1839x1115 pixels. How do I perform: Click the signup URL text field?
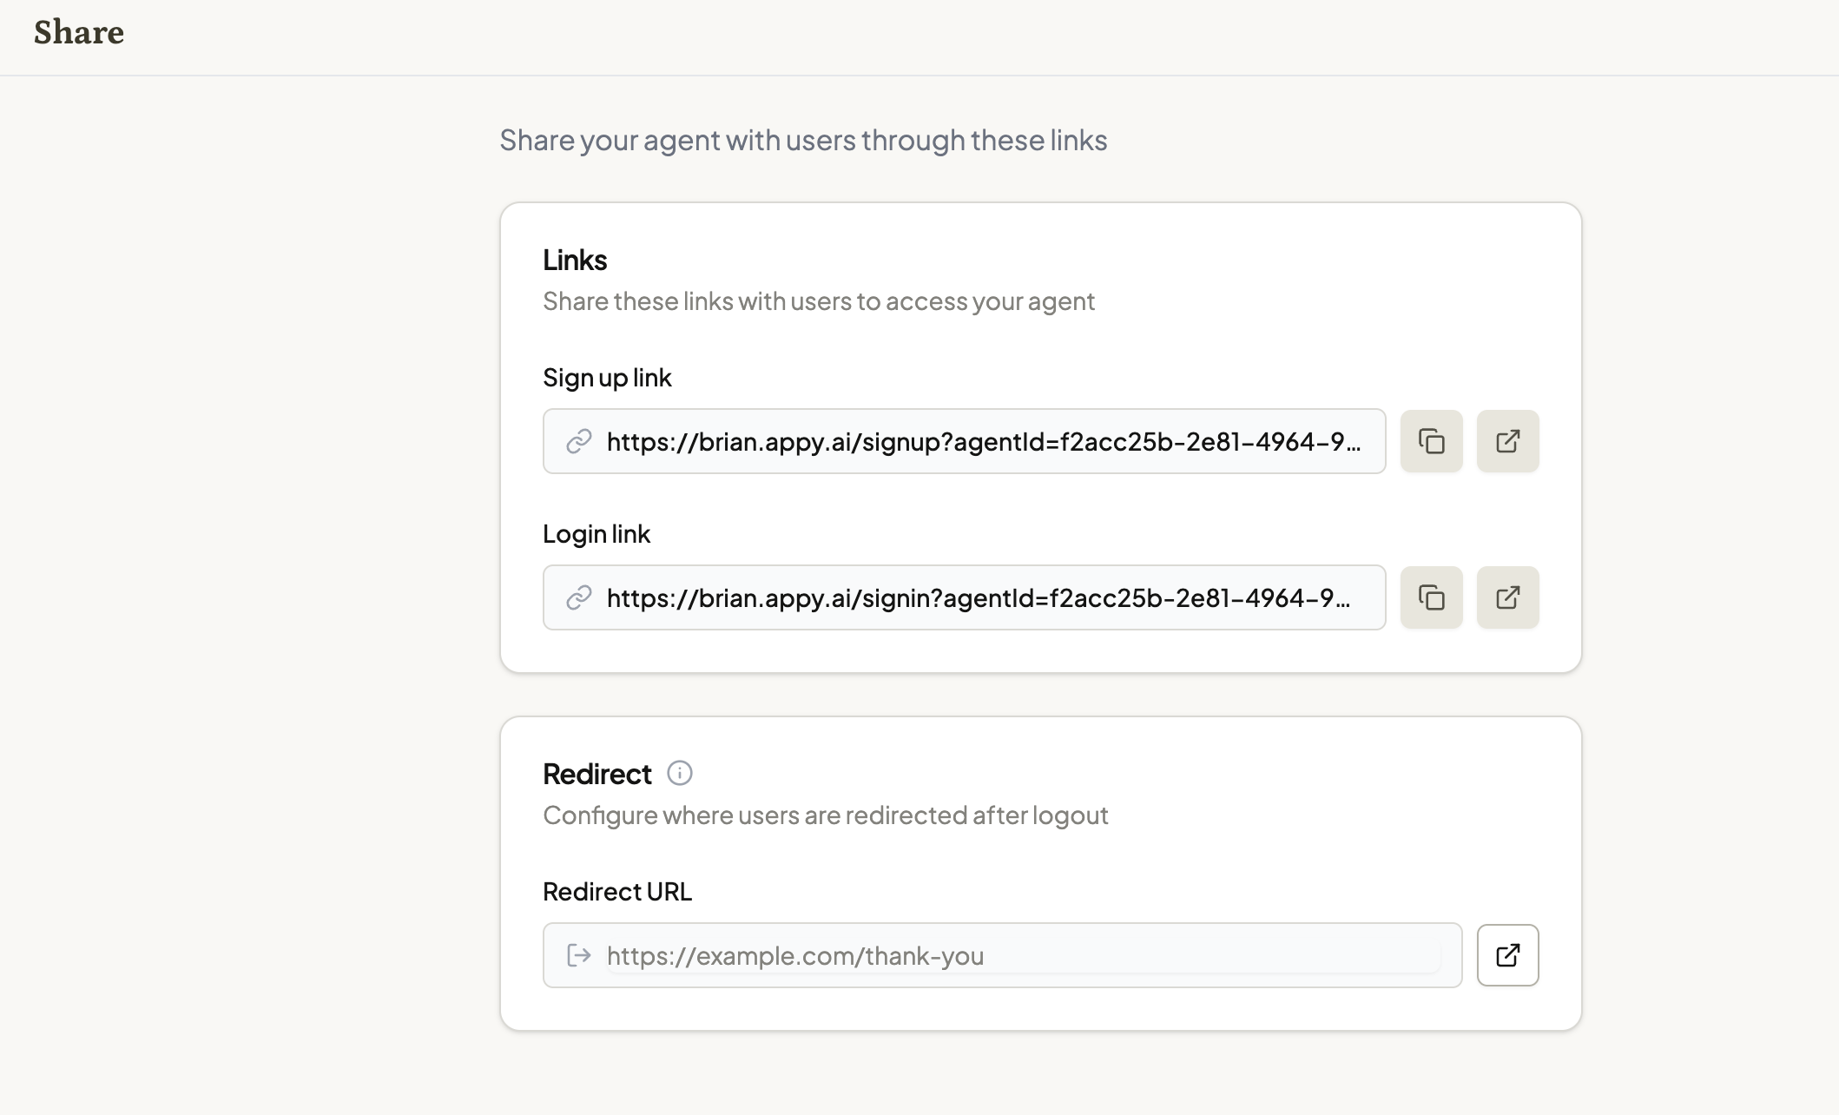[983, 441]
